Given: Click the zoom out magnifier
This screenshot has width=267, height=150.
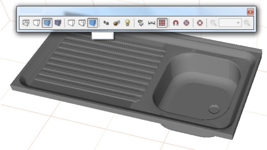Looking at the screenshot, I should pos(213,23).
